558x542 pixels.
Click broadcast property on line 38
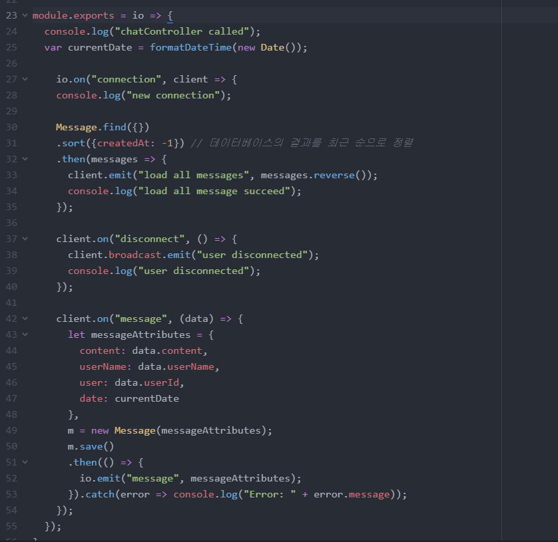(x=135, y=255)
